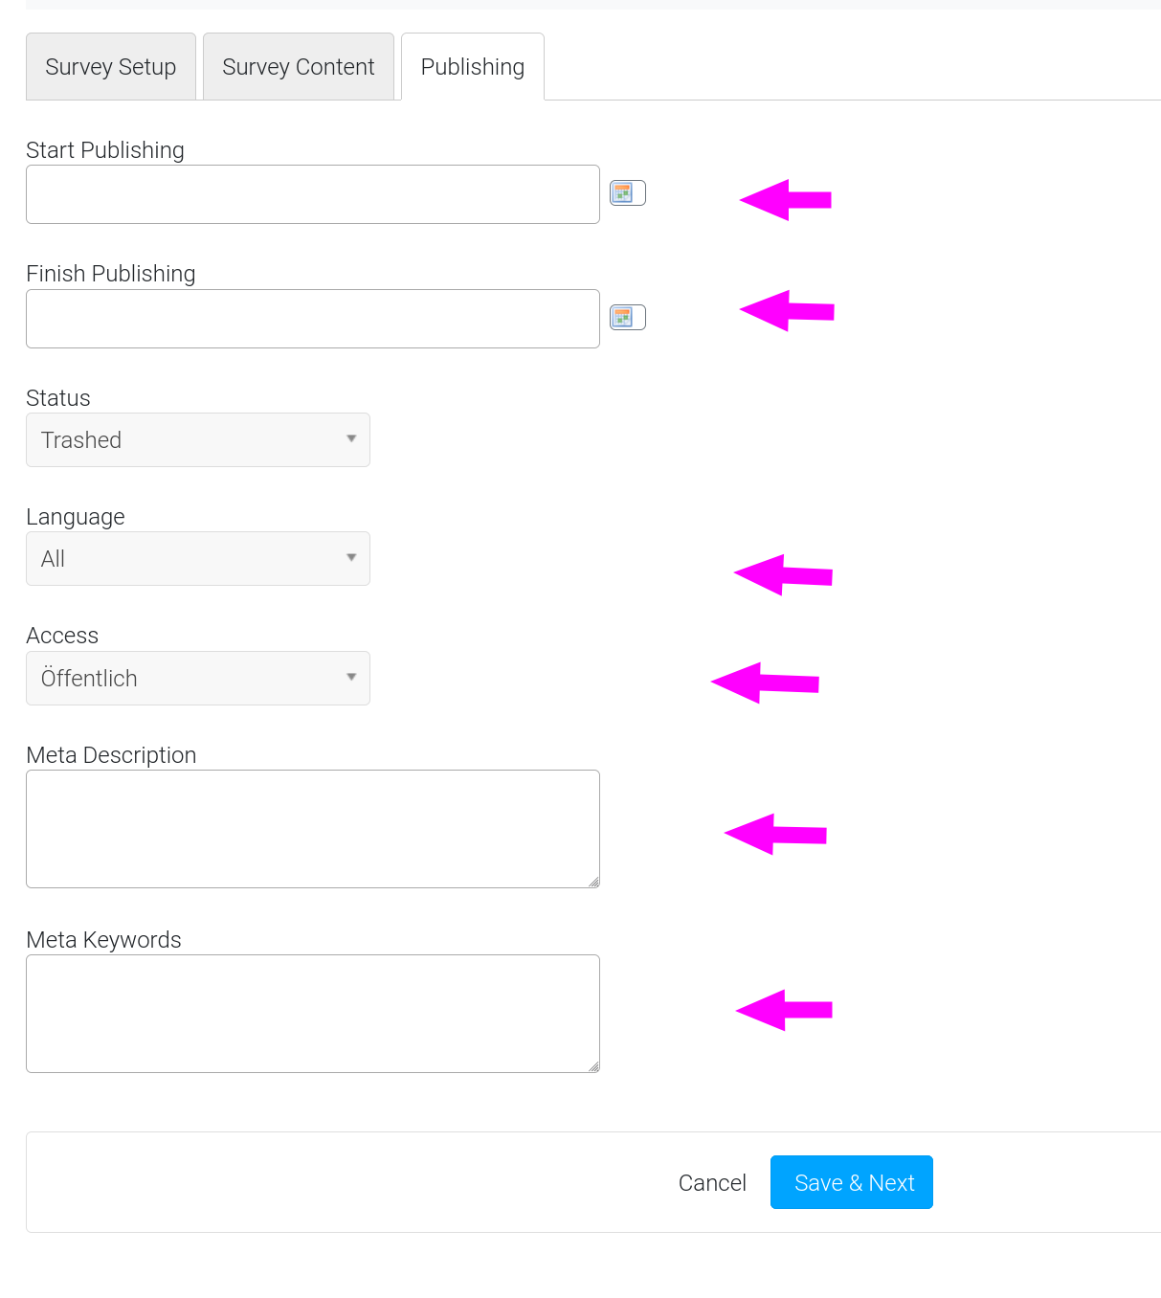Click the Meta Description field label
Viewport: 1161px width, 1298px height.
pyautogui.click(x=111, y=755)
